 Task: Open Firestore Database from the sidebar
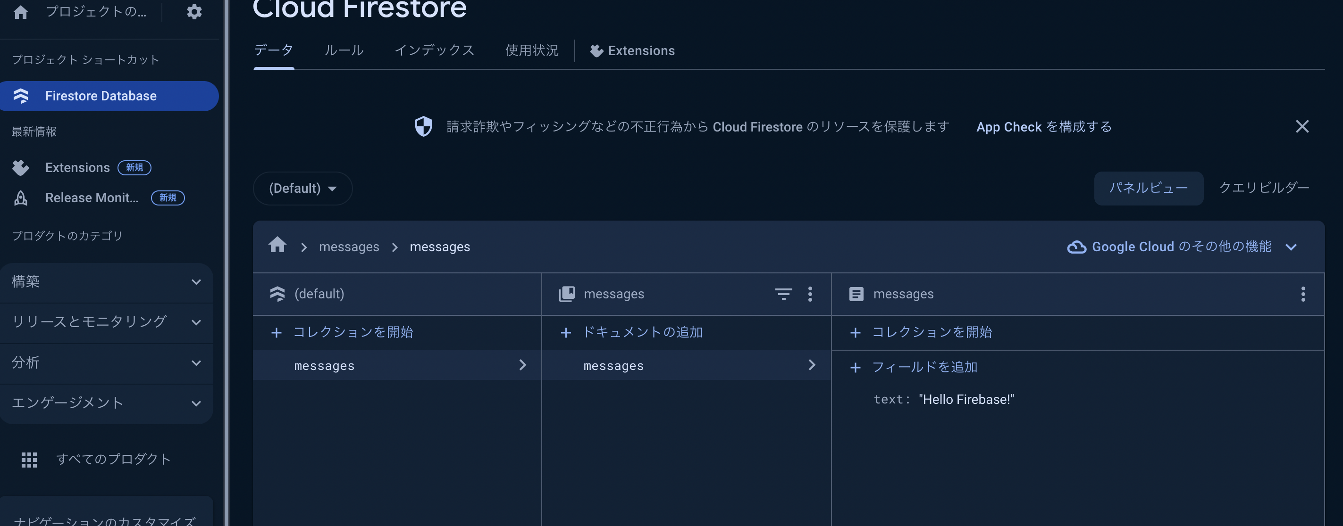pos(101,96)
